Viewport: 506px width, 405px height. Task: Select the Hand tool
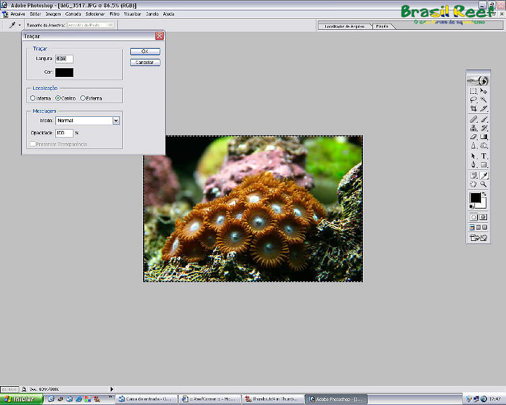pos(474,184)
